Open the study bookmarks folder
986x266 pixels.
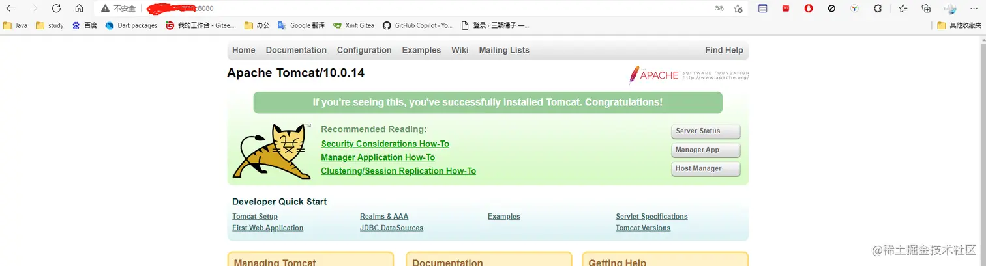tap(50, 25)
